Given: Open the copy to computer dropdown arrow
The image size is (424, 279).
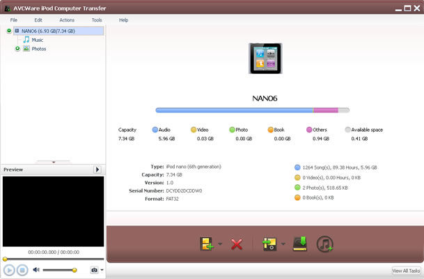Looking at the screenshot, I should [283, 244].
